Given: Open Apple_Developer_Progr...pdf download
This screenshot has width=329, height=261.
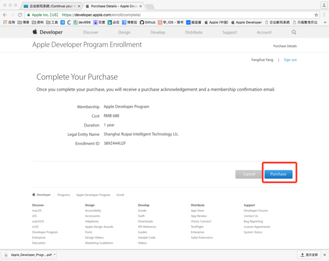Looking at the screenshot, I should (28, 255).
